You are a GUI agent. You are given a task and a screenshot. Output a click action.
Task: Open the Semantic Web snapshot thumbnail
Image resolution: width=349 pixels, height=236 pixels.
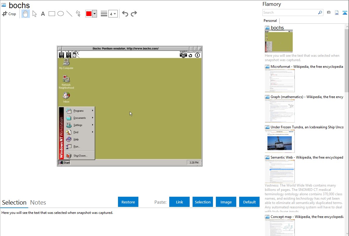pyautogui.click(x=280, y=171)
